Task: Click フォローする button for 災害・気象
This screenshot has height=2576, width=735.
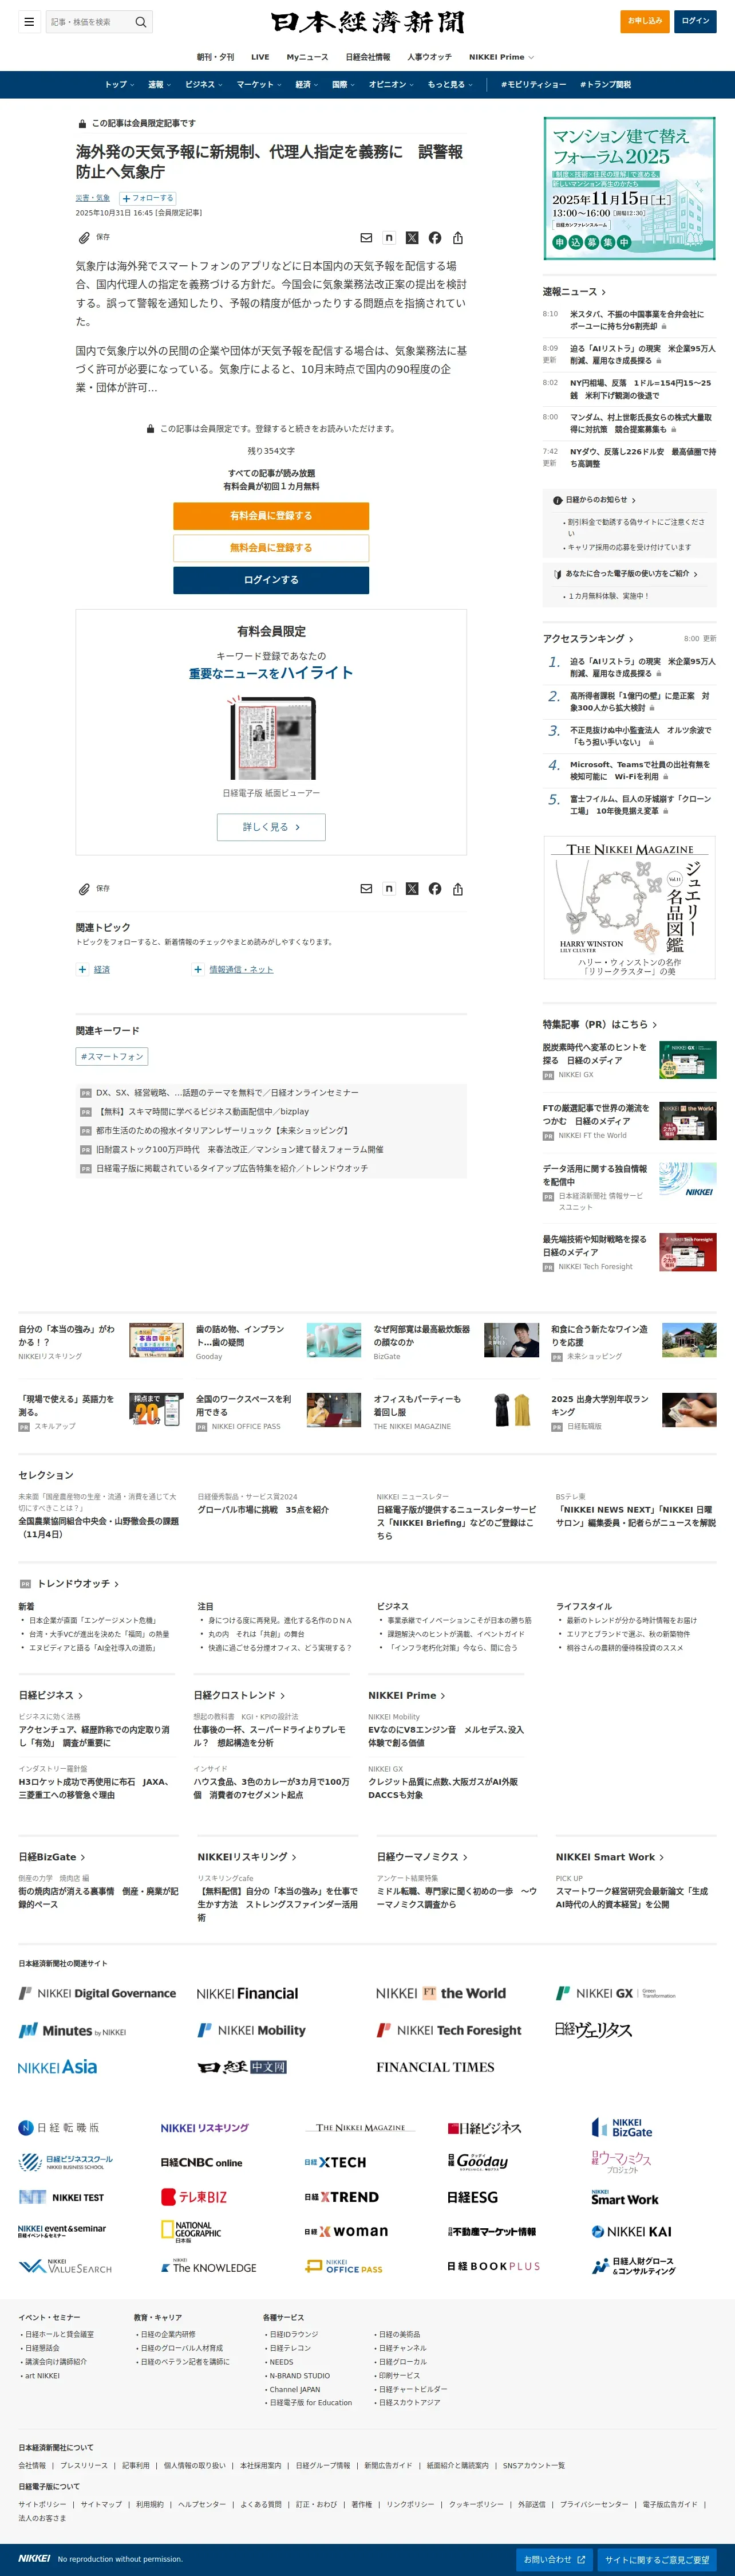Action: (x=148, y=198)
